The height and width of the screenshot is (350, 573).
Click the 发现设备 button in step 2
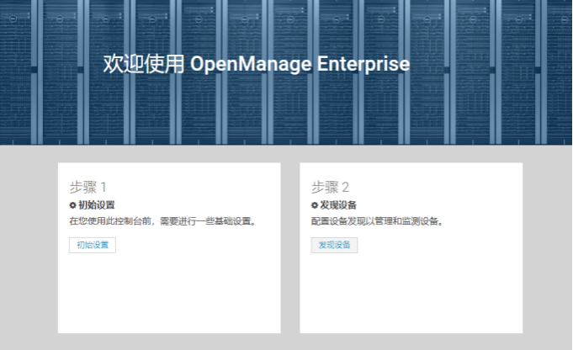tap(334, 245)
